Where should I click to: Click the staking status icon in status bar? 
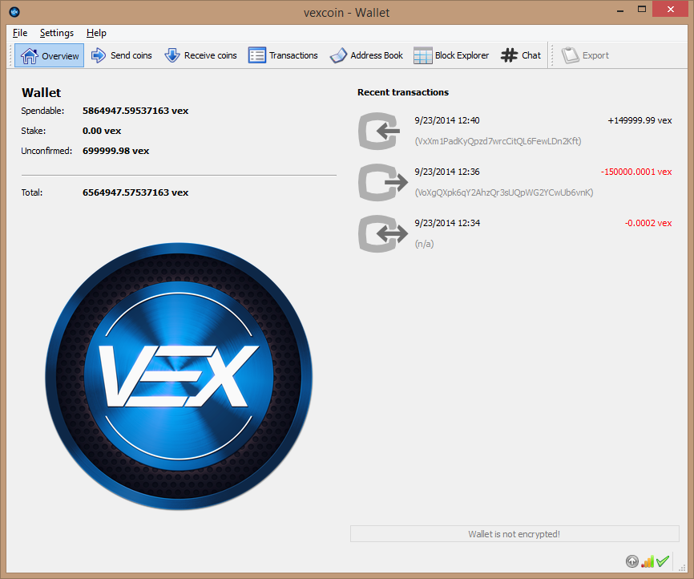click(x=632, y=561)
